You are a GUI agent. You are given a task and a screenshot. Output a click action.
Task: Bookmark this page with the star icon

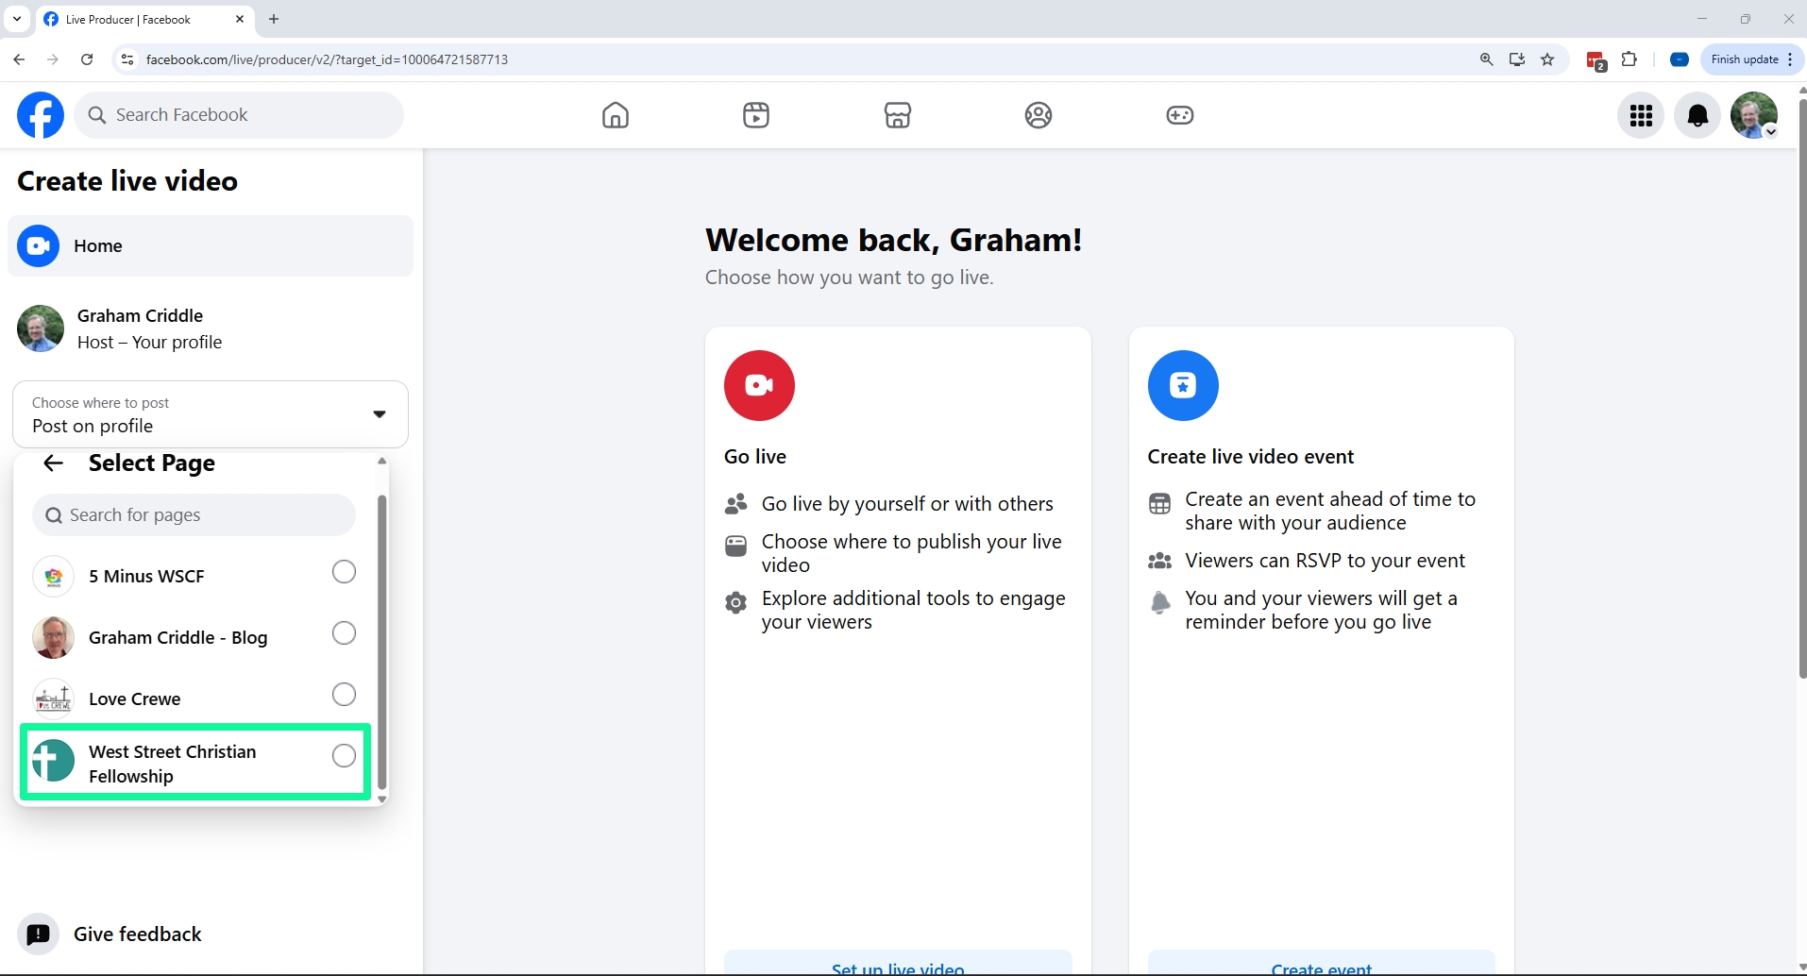(1547, 59)
